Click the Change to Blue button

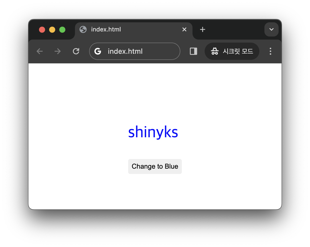155,166
